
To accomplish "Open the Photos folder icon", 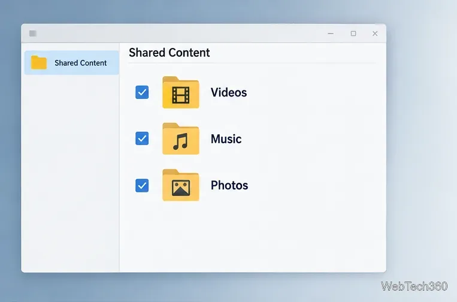I will coord(181,185).
